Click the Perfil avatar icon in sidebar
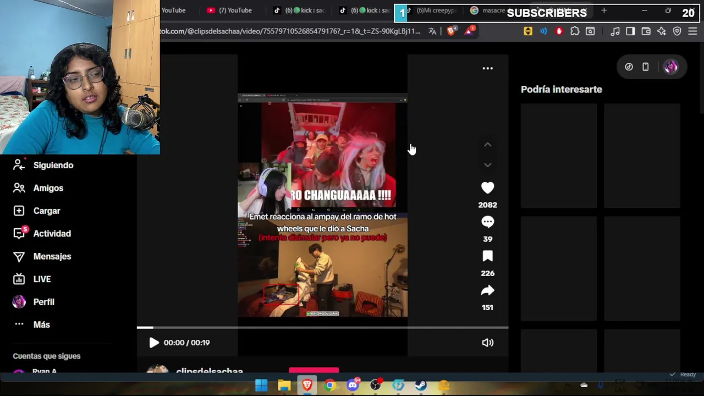 coord(19,301)
